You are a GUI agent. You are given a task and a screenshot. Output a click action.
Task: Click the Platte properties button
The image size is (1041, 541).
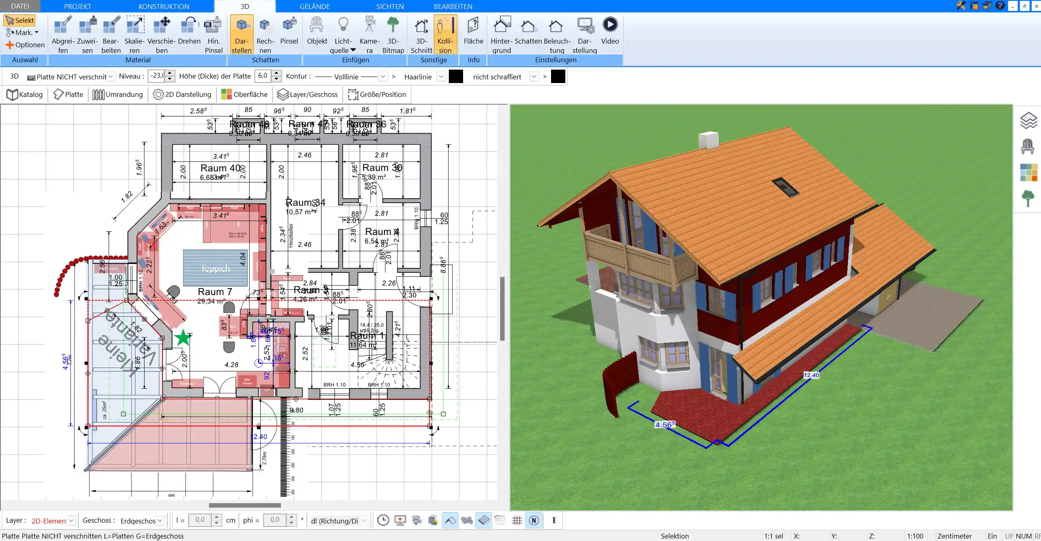(x=68, y=94)
